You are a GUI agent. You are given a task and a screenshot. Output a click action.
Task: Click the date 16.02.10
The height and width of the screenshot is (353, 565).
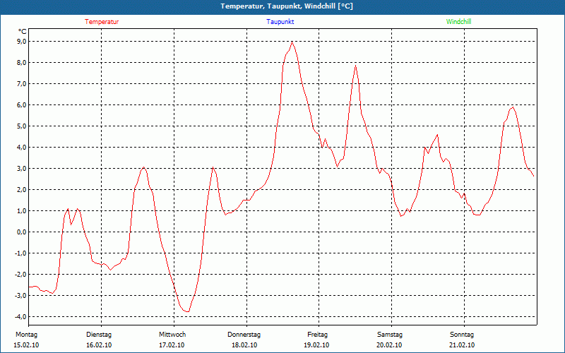pos(99,345)
